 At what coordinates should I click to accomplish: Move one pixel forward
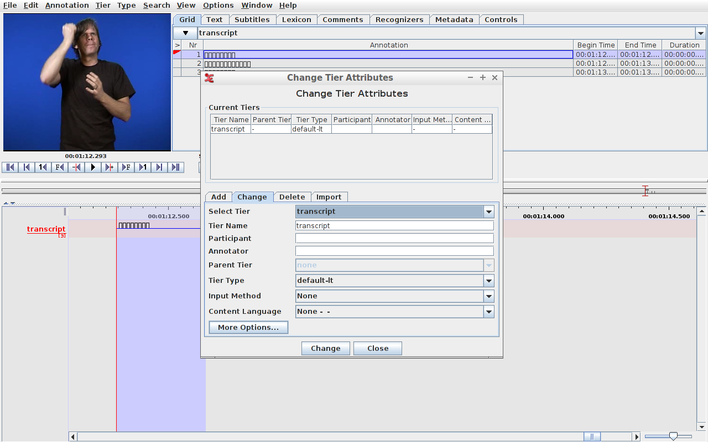tap(110, 167)
